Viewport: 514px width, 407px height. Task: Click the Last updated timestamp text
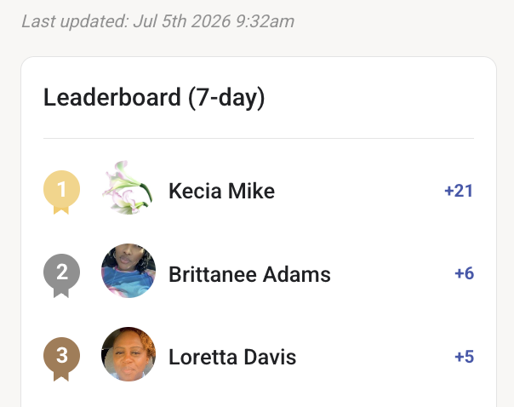click(x=158, y=21)
